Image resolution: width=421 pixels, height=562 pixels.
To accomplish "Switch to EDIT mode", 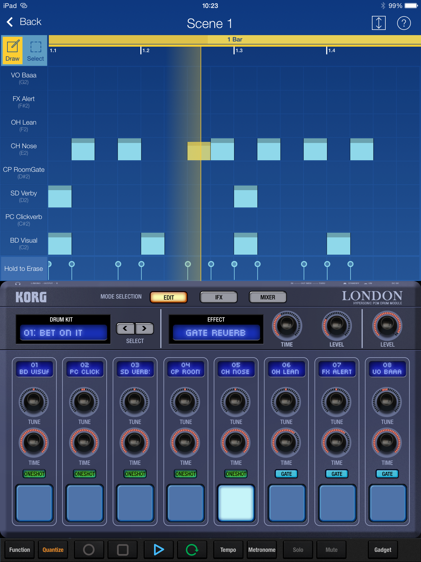I will click(x=169, y=297).
